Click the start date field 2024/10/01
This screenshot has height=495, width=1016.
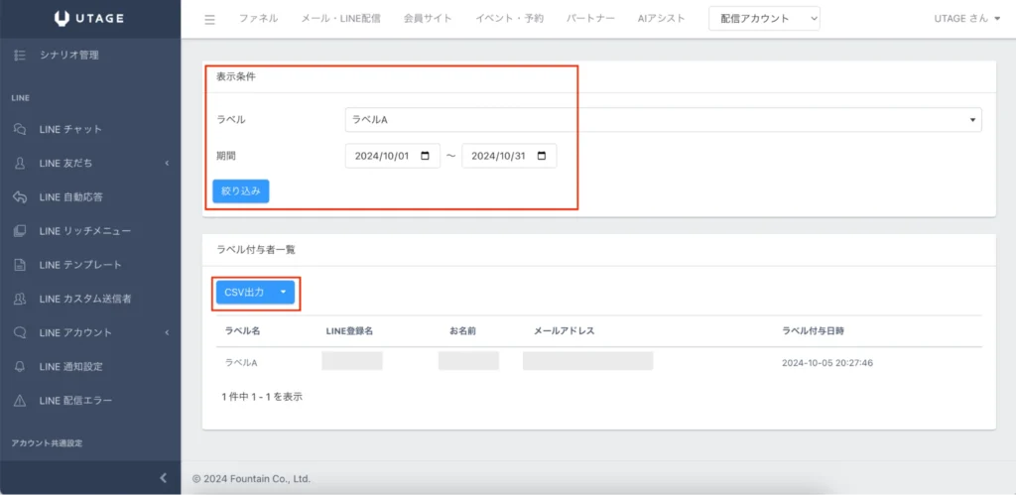pos(393,156)
